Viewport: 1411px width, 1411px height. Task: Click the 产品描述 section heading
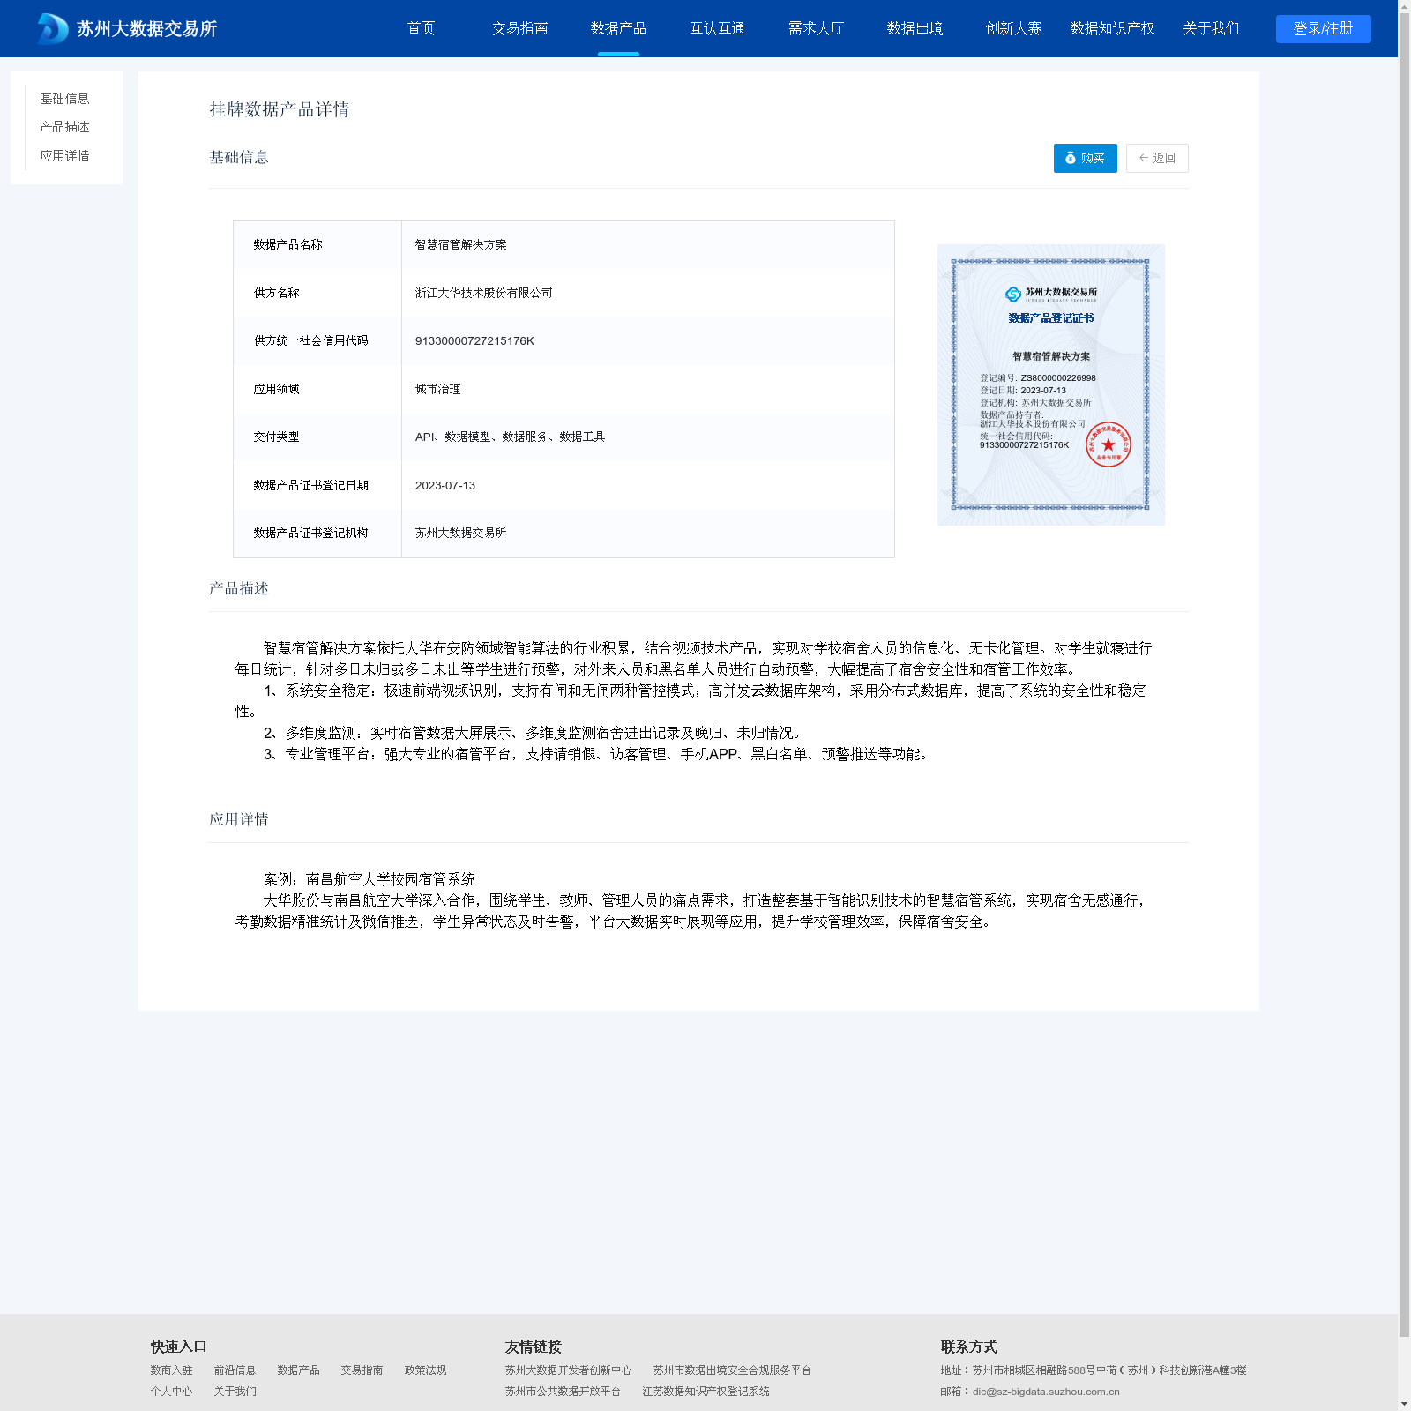pyautogui.click(x=238, y=588)
